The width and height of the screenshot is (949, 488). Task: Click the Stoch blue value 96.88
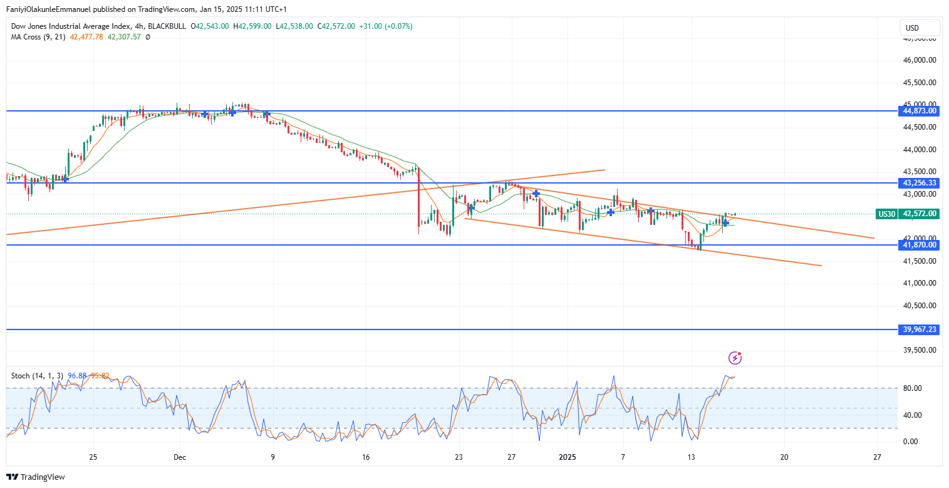[77, 376]
